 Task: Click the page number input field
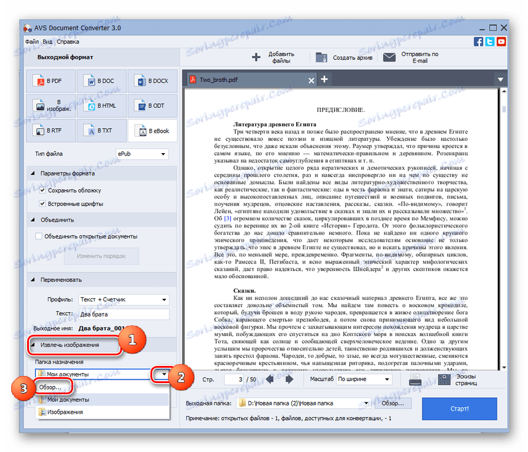234,379
